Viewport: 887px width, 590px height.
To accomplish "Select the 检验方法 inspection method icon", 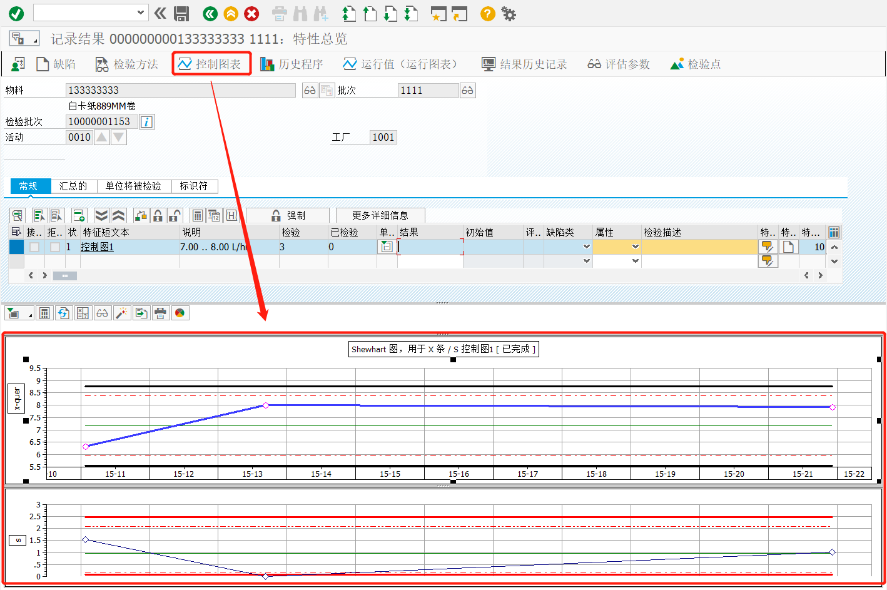I will click(x=126, y=63).
